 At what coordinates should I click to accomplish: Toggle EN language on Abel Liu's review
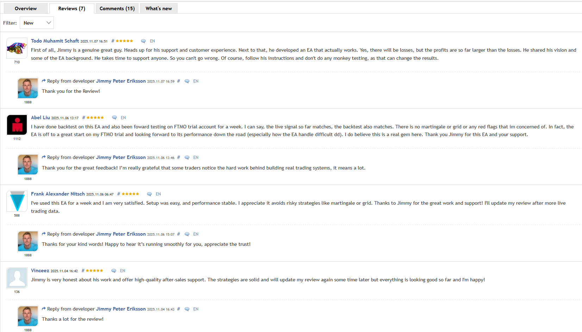point(123,117)
